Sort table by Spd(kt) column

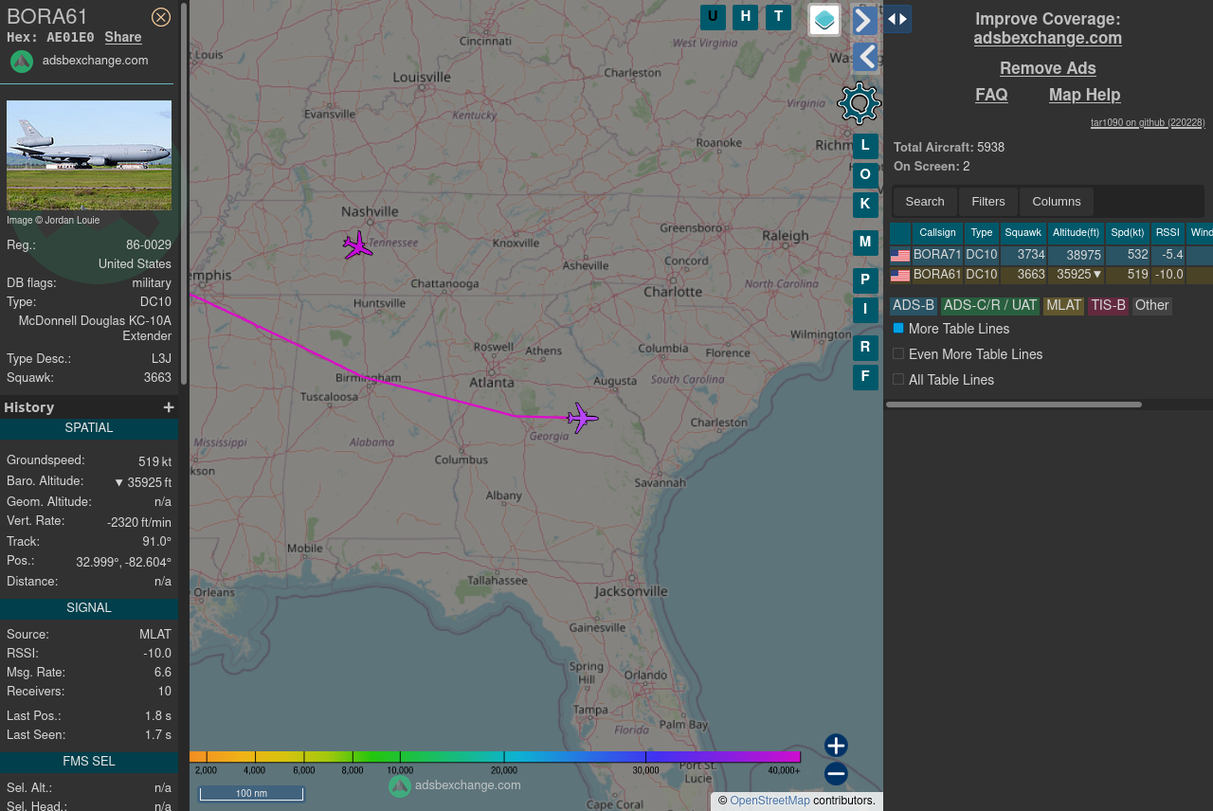(x=1128, y=233)
